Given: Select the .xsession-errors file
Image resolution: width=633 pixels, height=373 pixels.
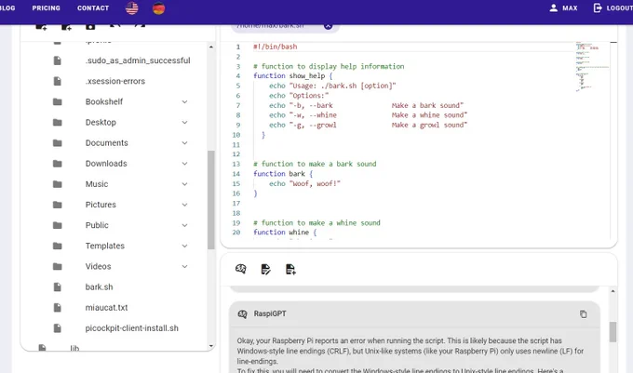Looking at the screenshot, I should (115, 81).
